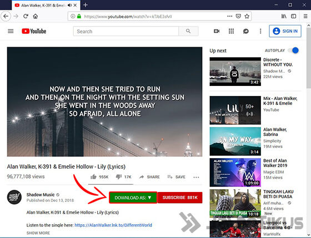311x238 pixels.
Task: Click the 'Alan Walker, Sabrina' video title
Action: (x=275, y=132)
